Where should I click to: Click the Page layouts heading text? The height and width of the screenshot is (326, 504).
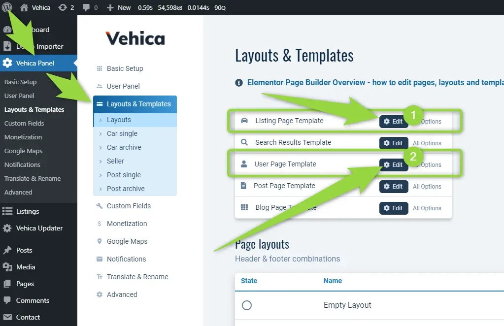click(x=262, y=244)
